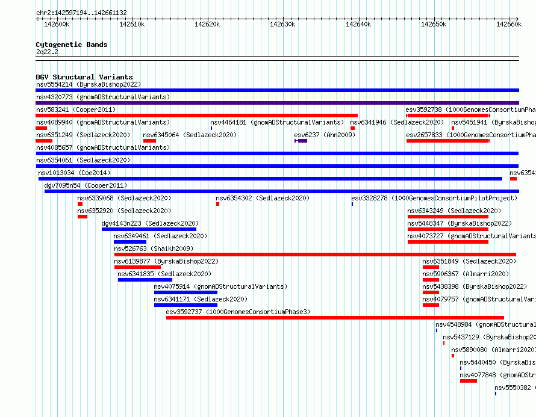Open variant esv3592737 (1000GenomesConsortiumPhase3)
This screenshot has height=417, width=536.
(x=238, y=312)
